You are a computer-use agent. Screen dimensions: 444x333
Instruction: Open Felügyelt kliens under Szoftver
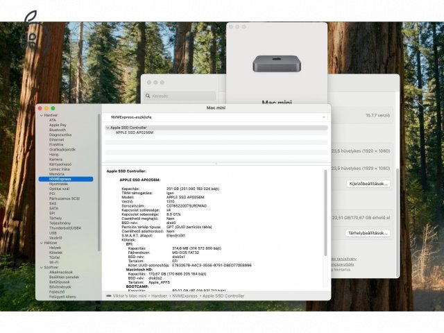pos(62,297)
